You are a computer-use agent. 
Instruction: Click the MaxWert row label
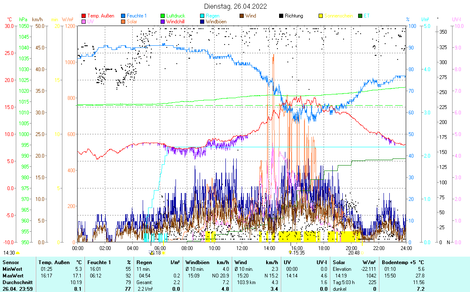click(x=12, y=276)
